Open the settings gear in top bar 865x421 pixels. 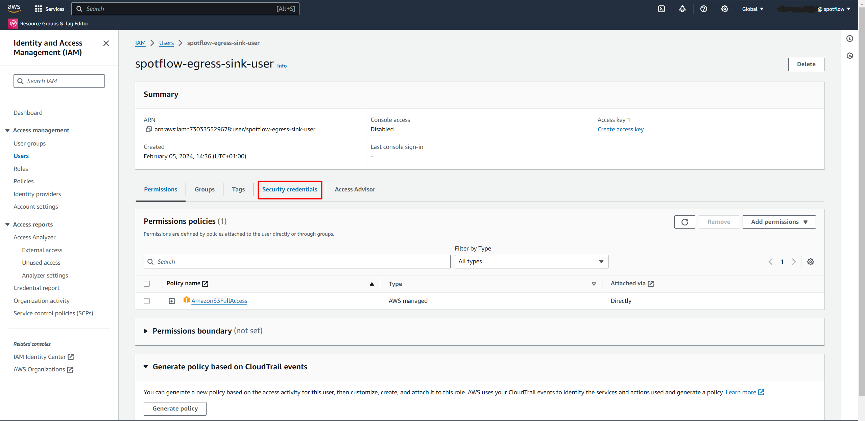tap(724, 9)
